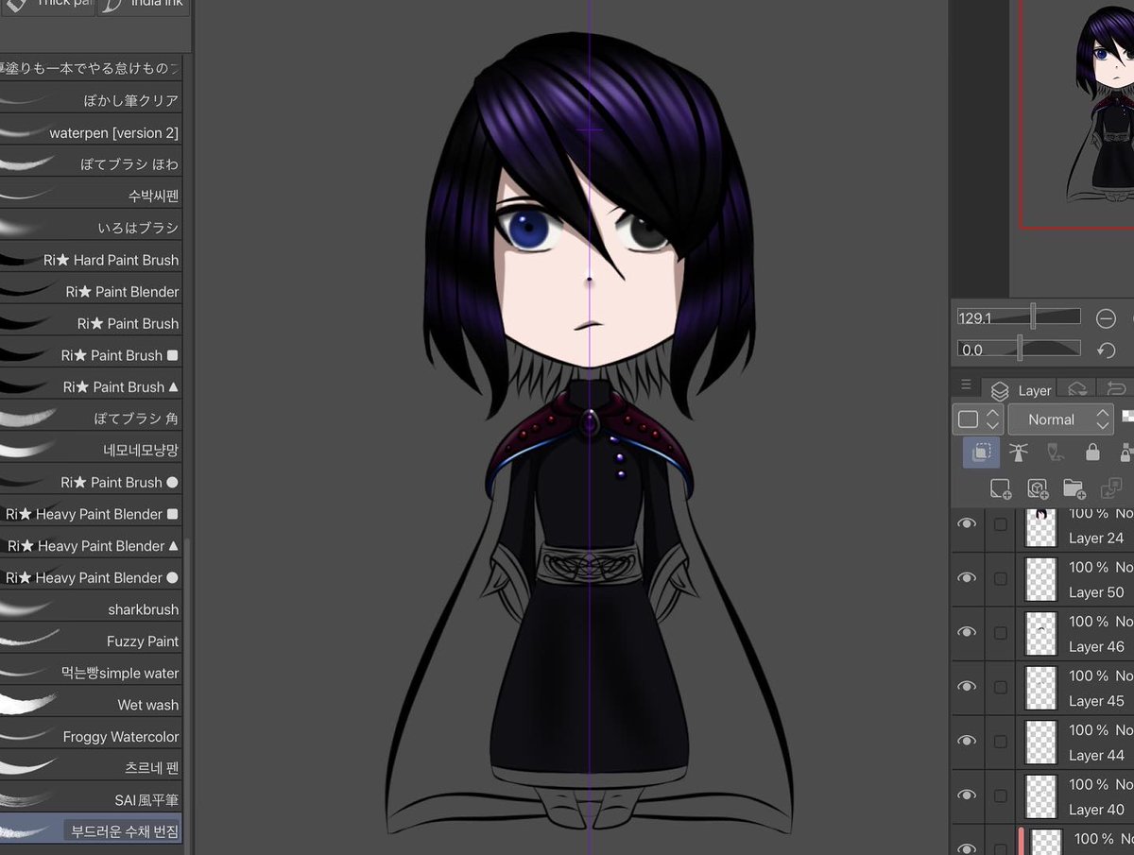
Task: Tick the checkbox next to Layer 45
Action: [x=1001, y=687]
